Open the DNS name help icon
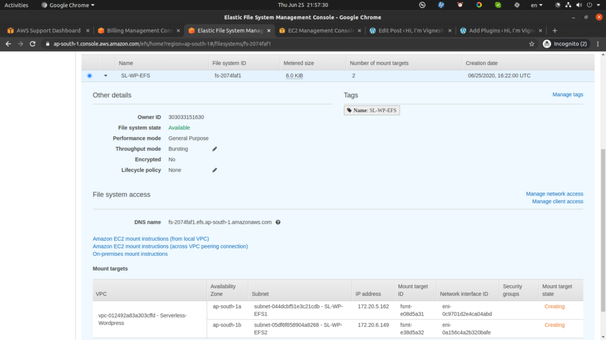The width and height of the screenshot is (606, 340). point(278,223)
